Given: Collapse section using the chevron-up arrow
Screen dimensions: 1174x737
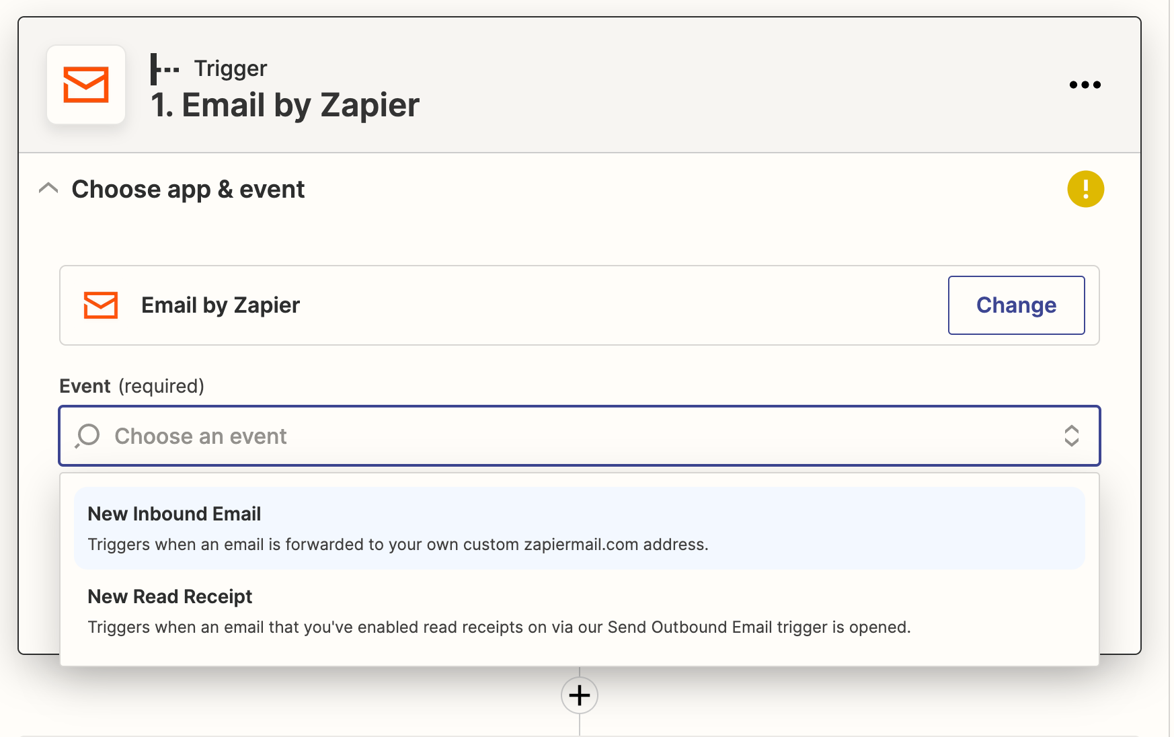Looking at the screenshot, I should (x=48, y=188).
